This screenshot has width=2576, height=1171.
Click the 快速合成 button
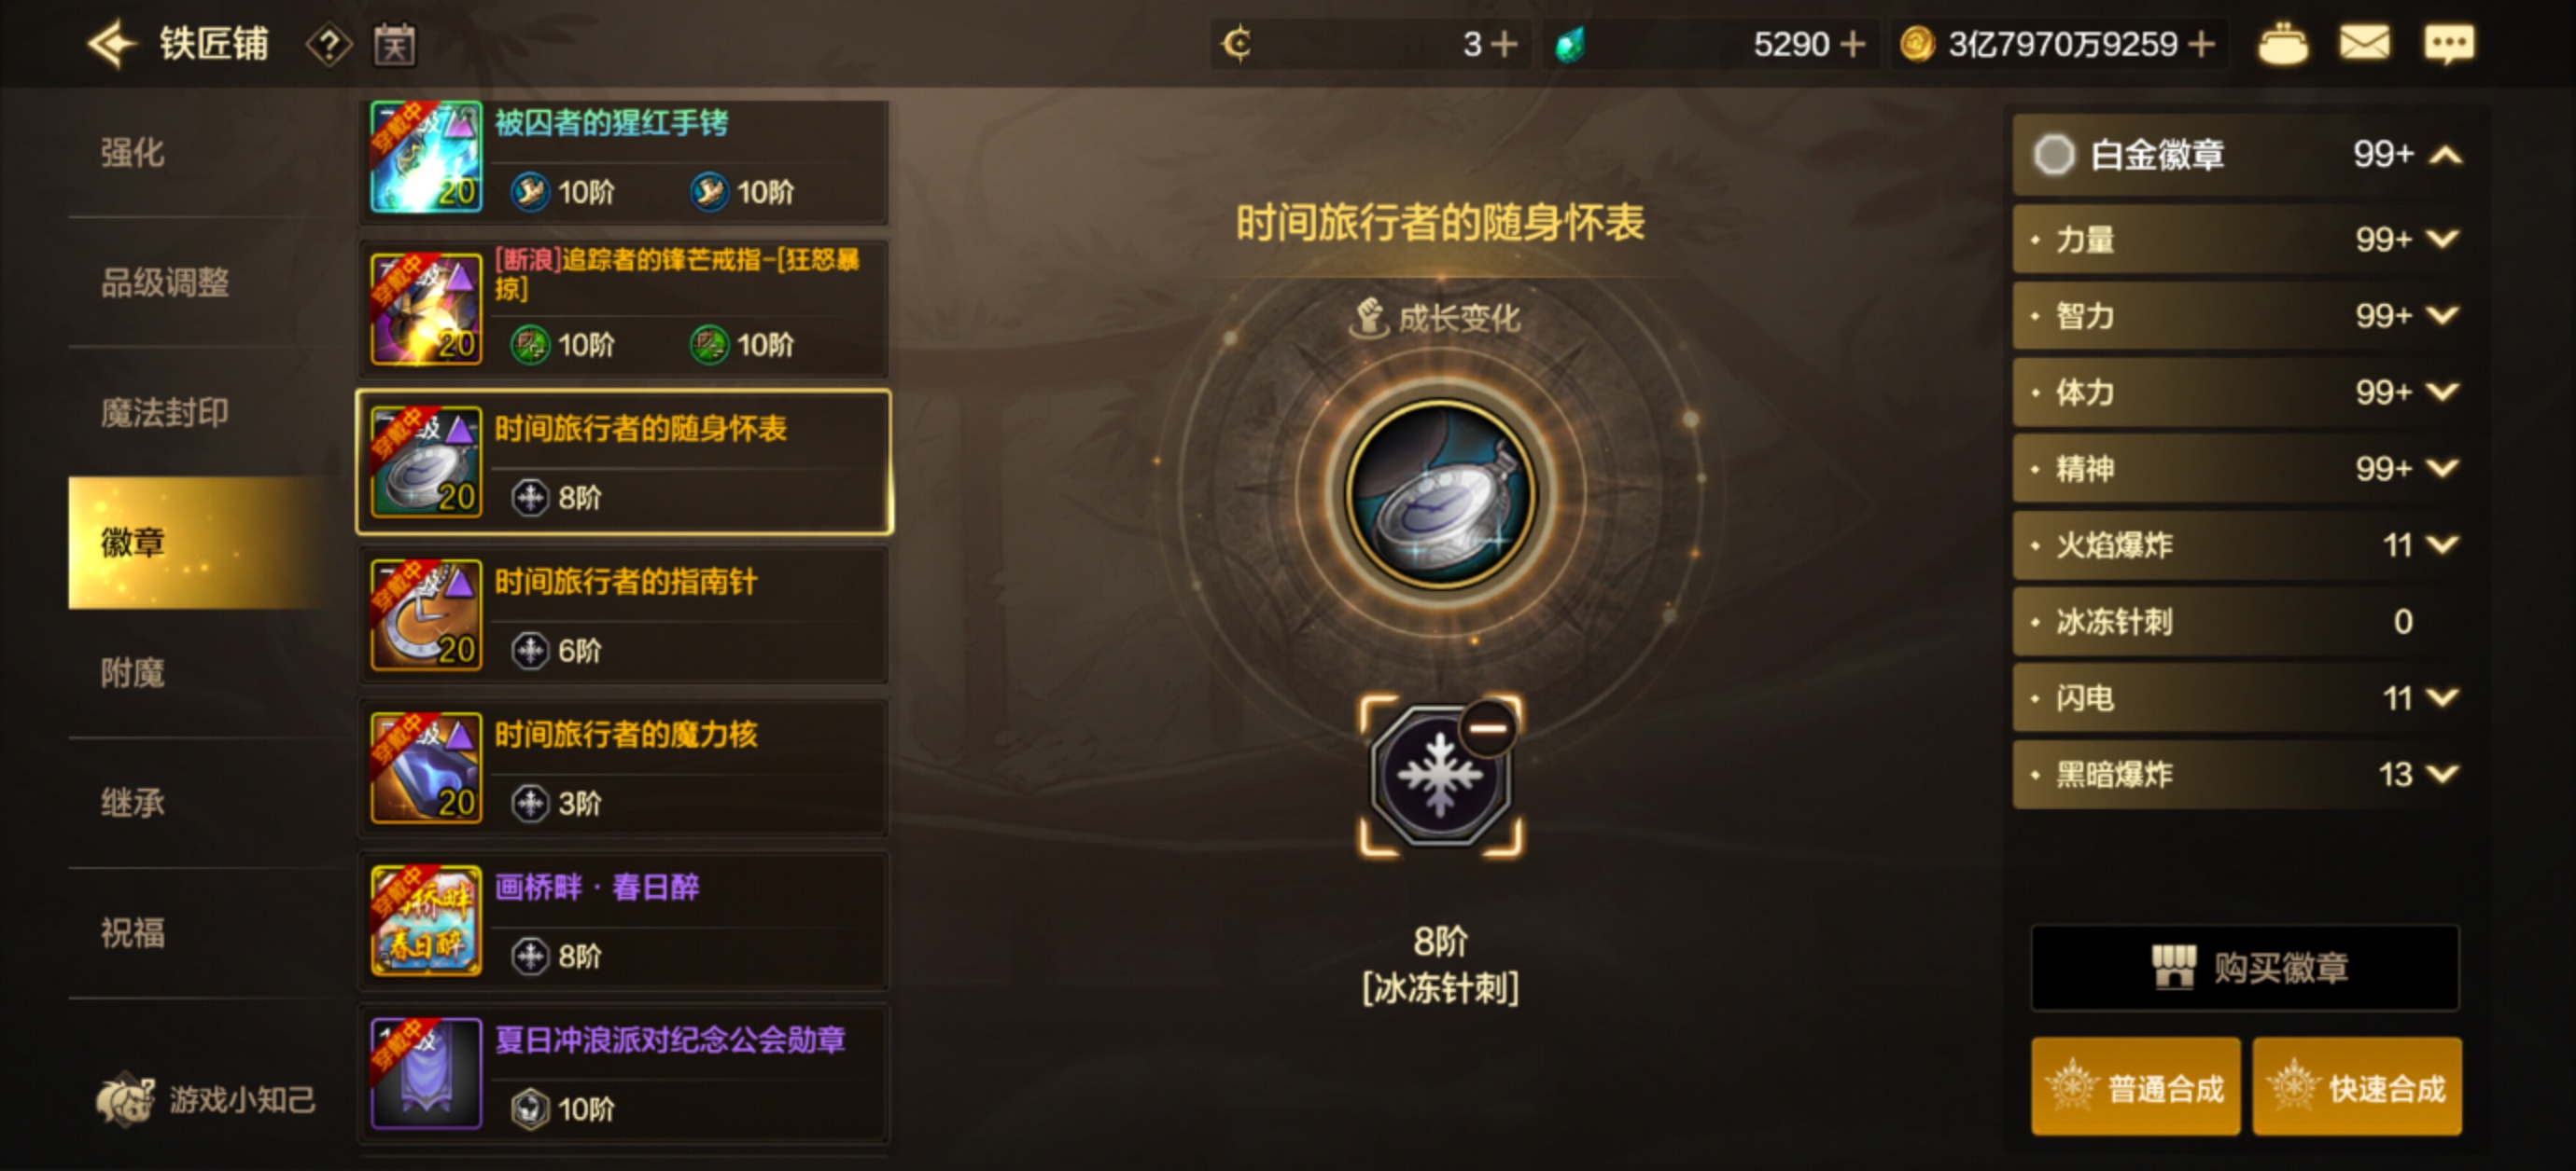[2356, 1086]
